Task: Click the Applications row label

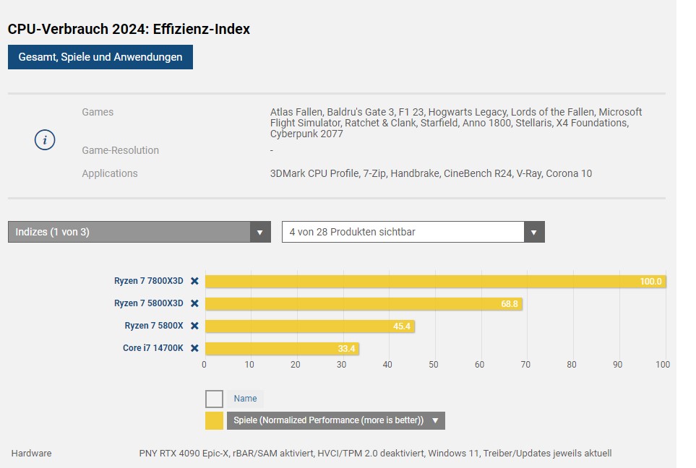Action: coord(110,173)
